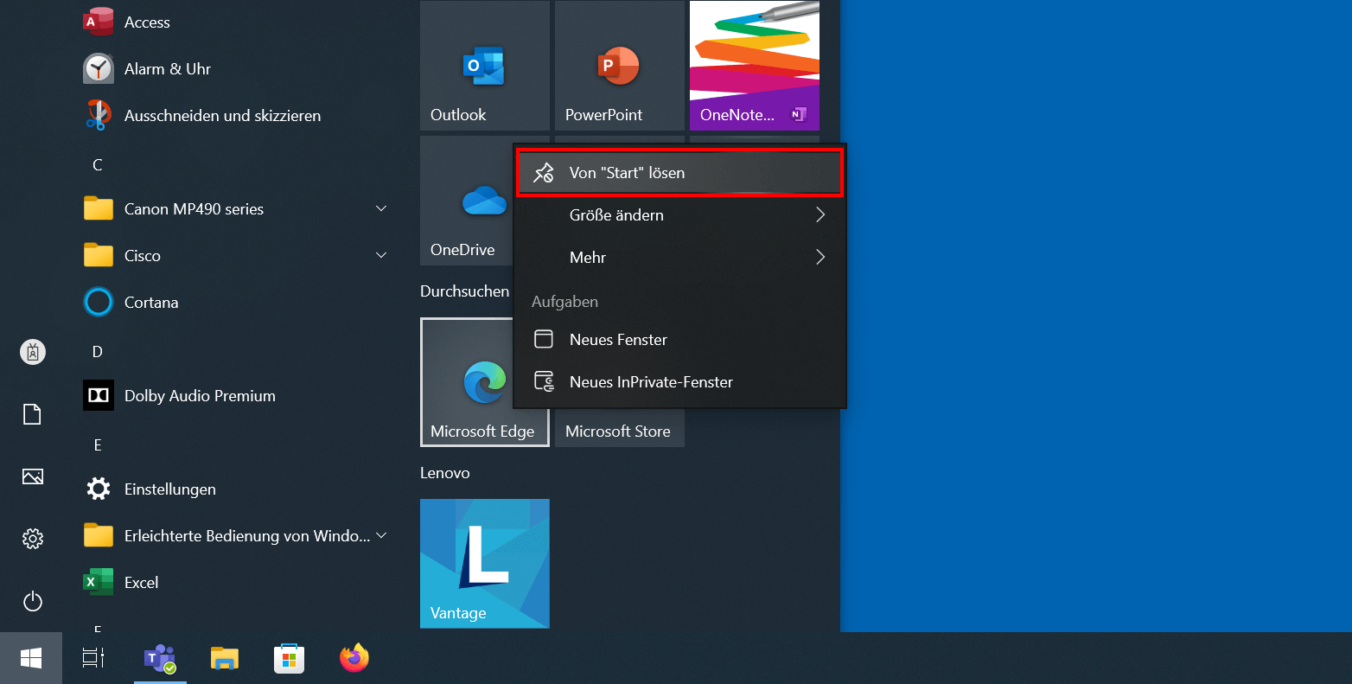Open the OneDrive tile
The height and width of the screenshot is (684, 1352).
tap(467, 201)
